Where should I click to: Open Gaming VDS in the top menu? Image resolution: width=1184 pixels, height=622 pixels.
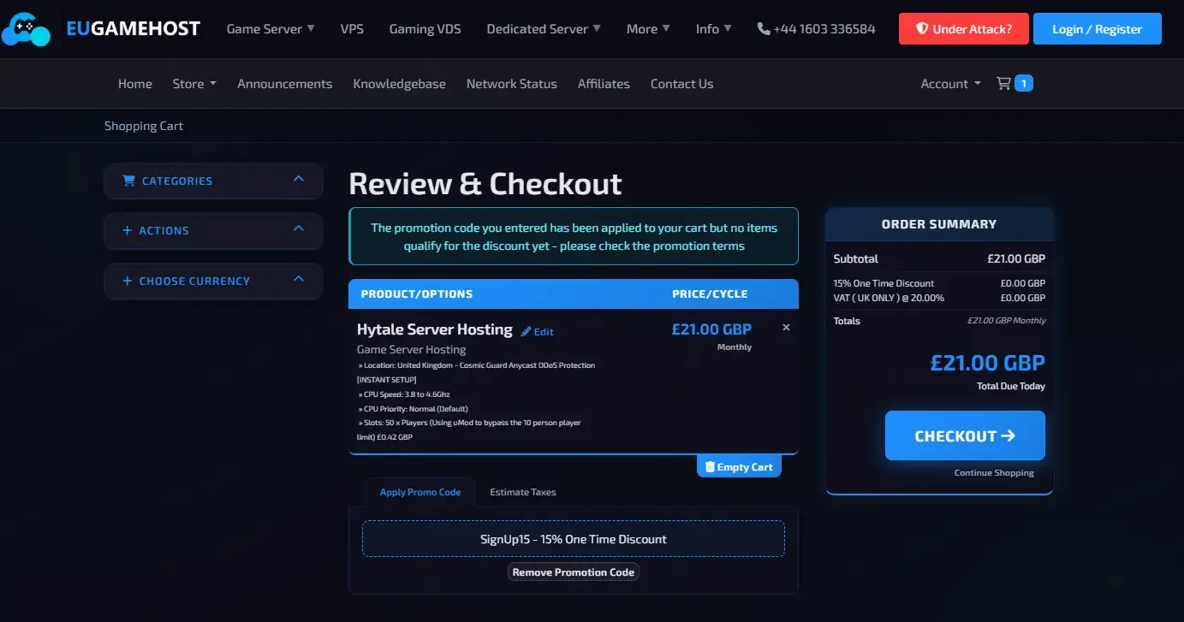tap(425, 28)
